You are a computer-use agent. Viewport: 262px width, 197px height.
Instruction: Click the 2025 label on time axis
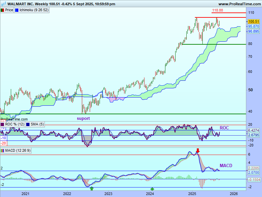[192, 194]
